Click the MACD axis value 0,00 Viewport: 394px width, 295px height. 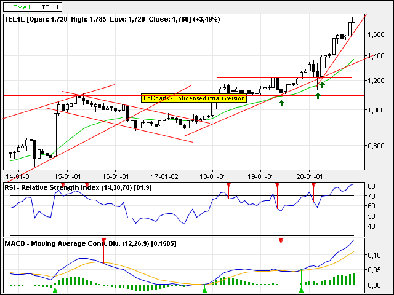374,285
